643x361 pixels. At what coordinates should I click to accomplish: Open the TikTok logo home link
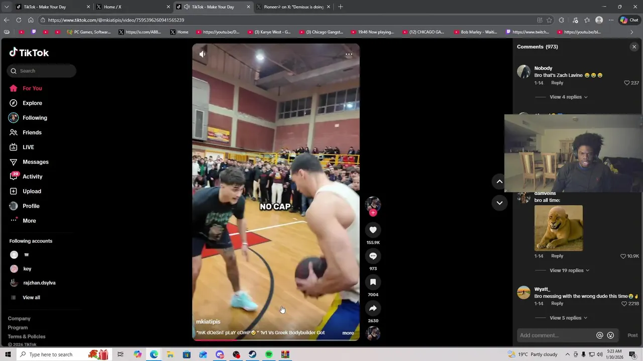click(x=29, y=52)
